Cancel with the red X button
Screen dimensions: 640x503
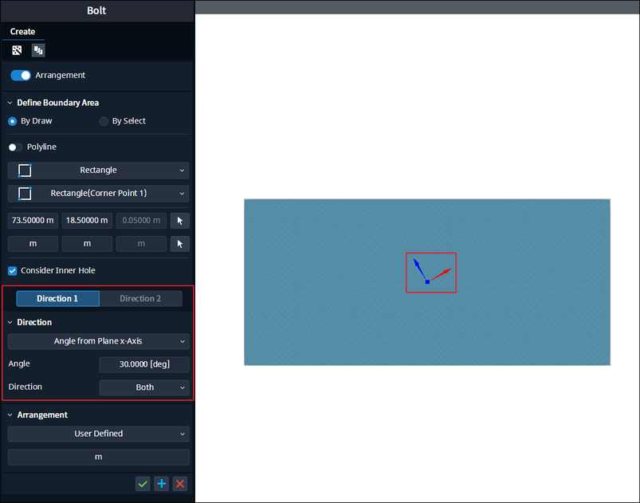pos(180,484)
